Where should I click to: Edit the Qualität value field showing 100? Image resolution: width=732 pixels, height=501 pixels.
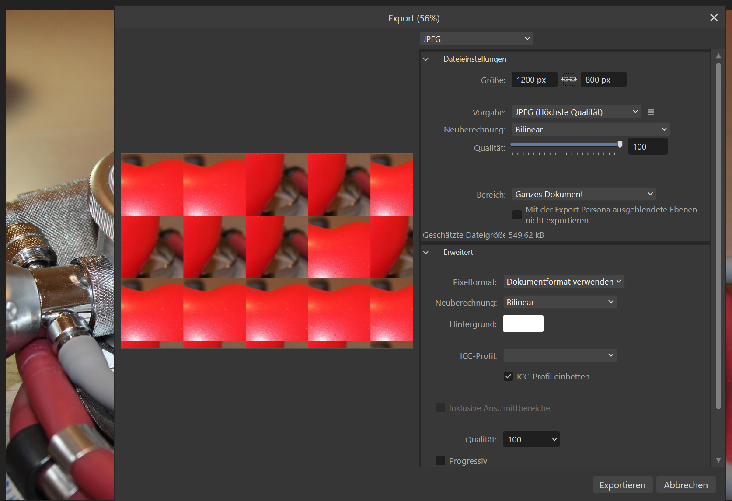pos(648,146)
